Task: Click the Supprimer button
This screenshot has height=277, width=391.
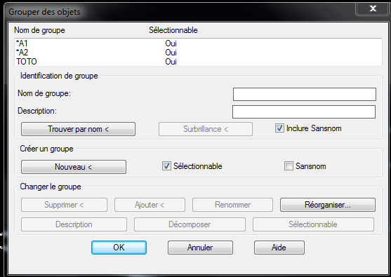Action: [x=64, y=205]
